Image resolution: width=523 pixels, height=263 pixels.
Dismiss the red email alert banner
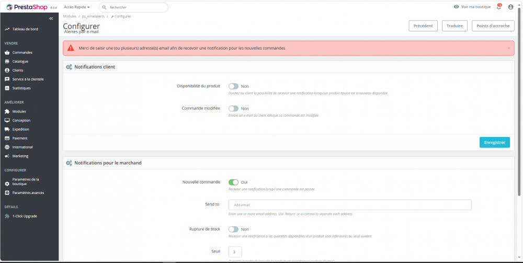[x=508, y=48]
